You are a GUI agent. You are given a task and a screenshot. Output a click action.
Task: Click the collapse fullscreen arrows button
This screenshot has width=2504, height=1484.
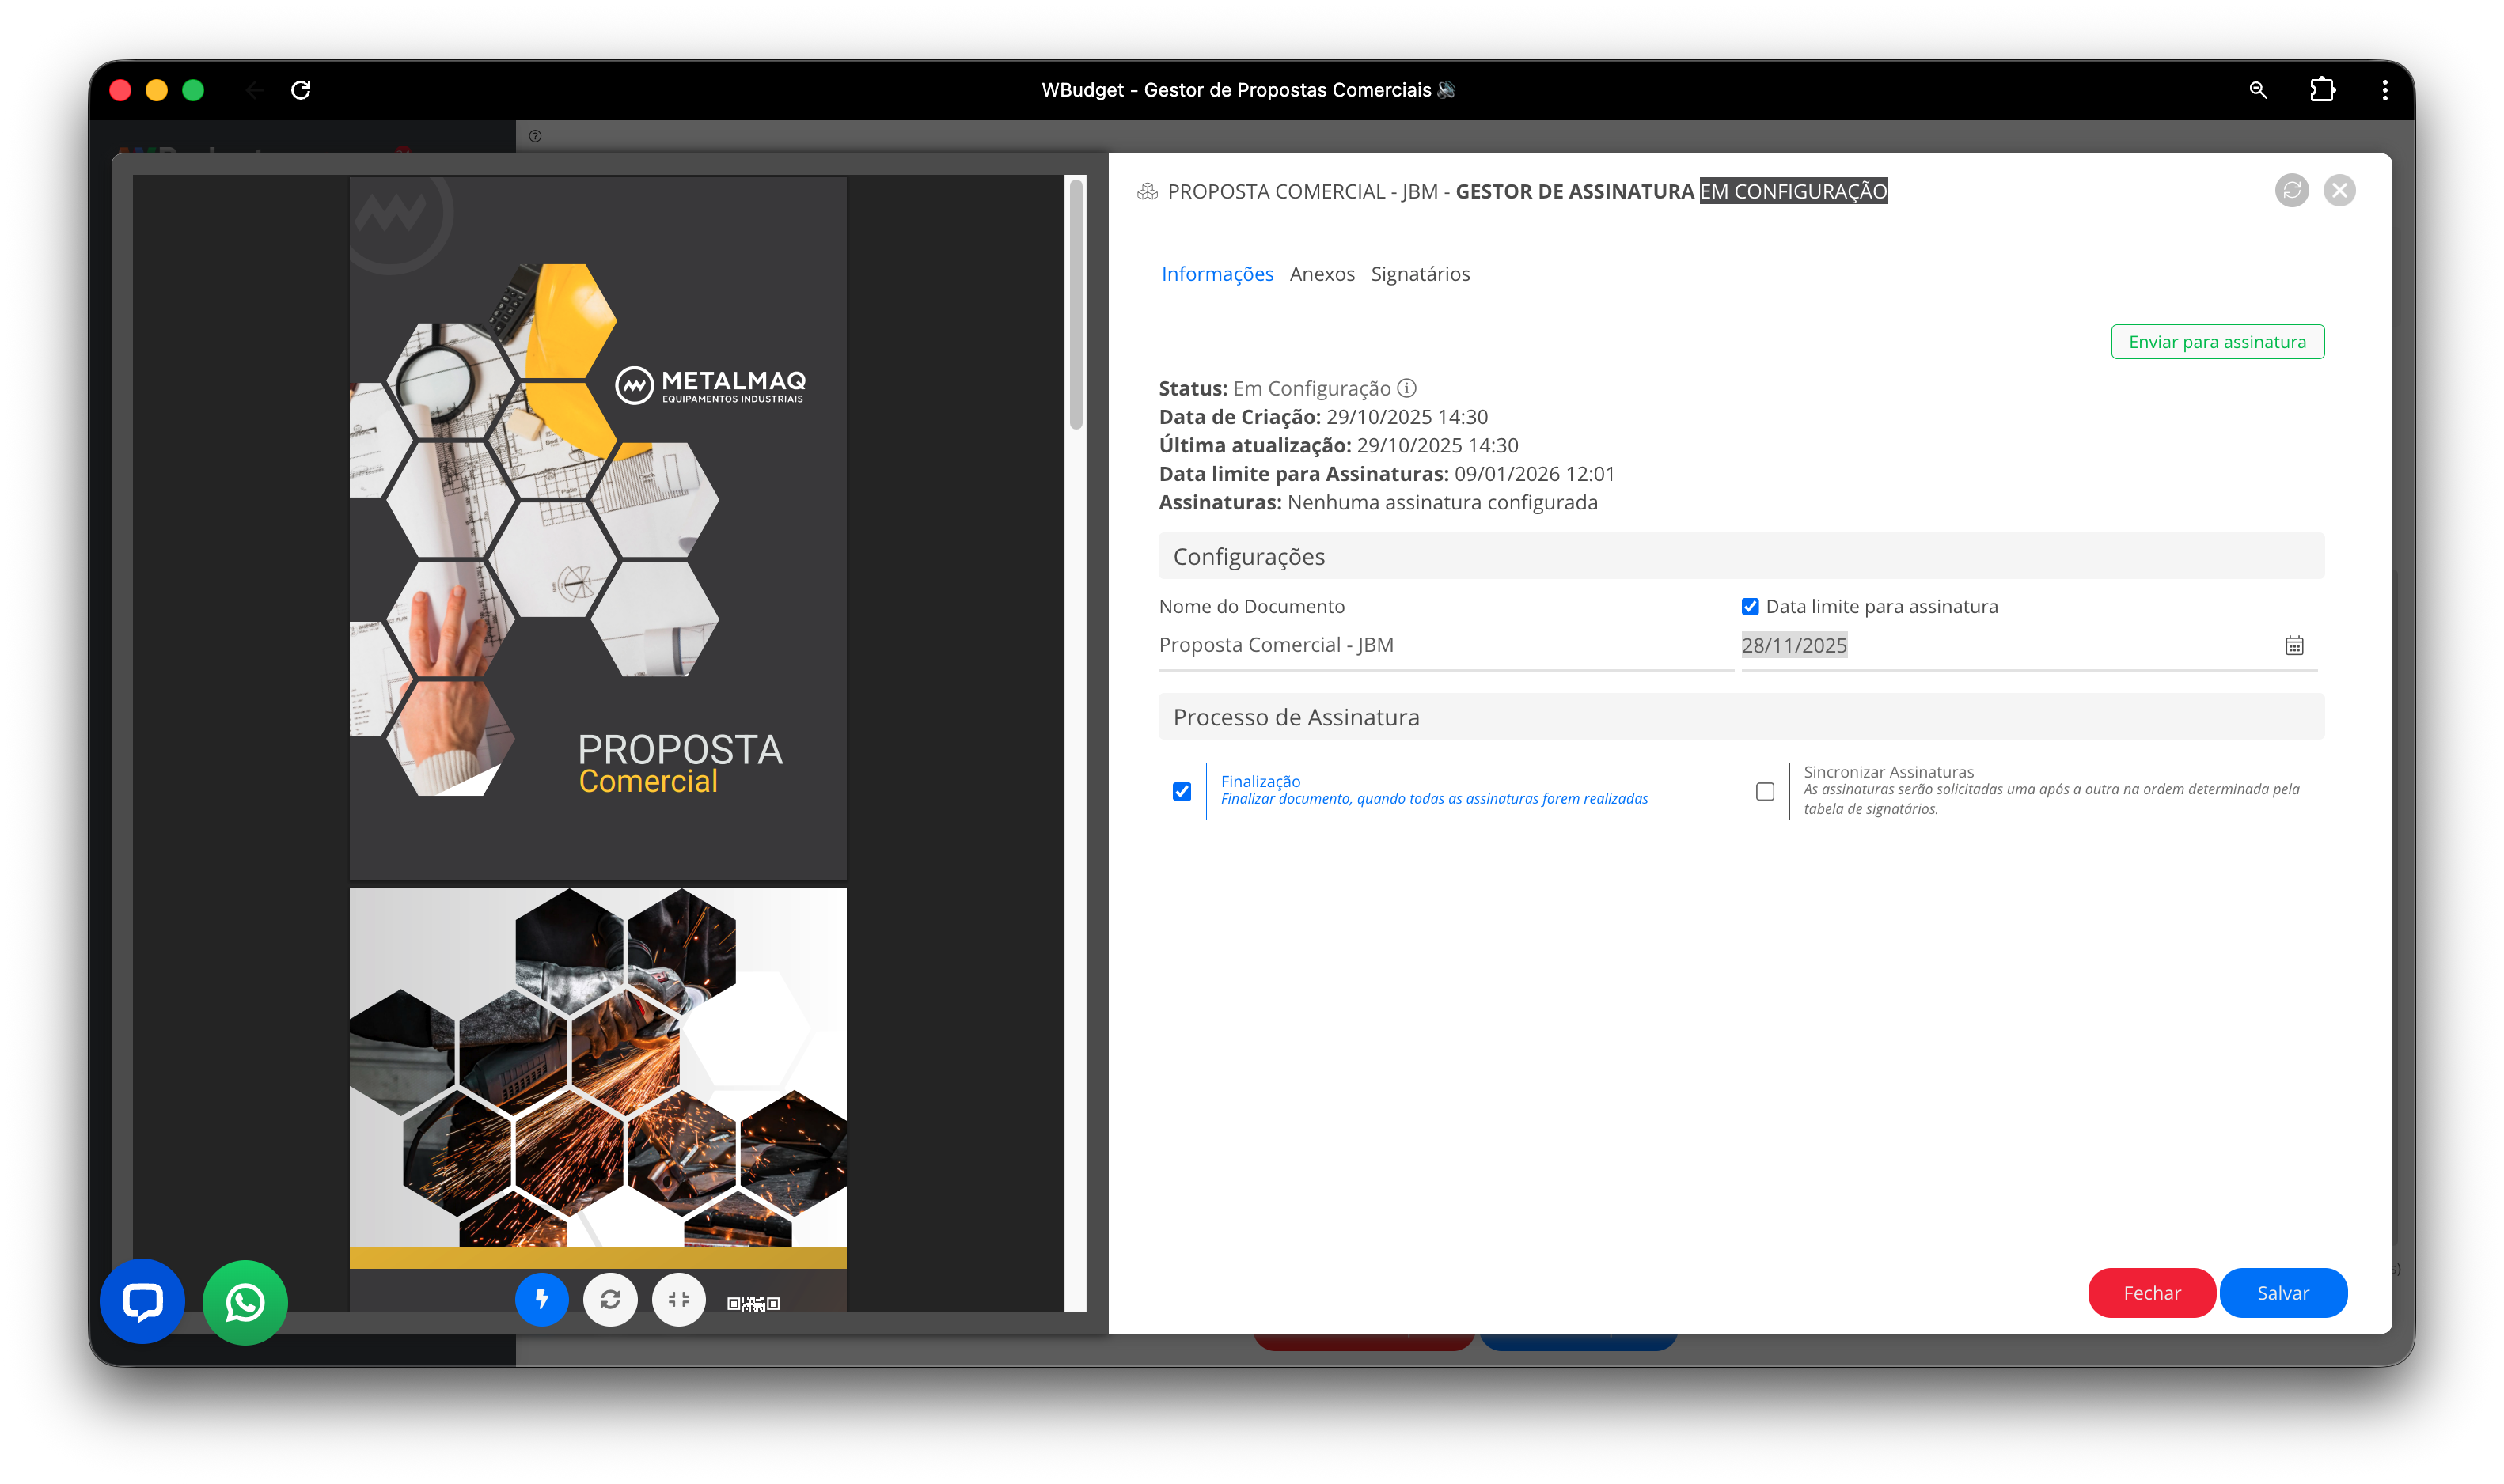point(678,1299)
